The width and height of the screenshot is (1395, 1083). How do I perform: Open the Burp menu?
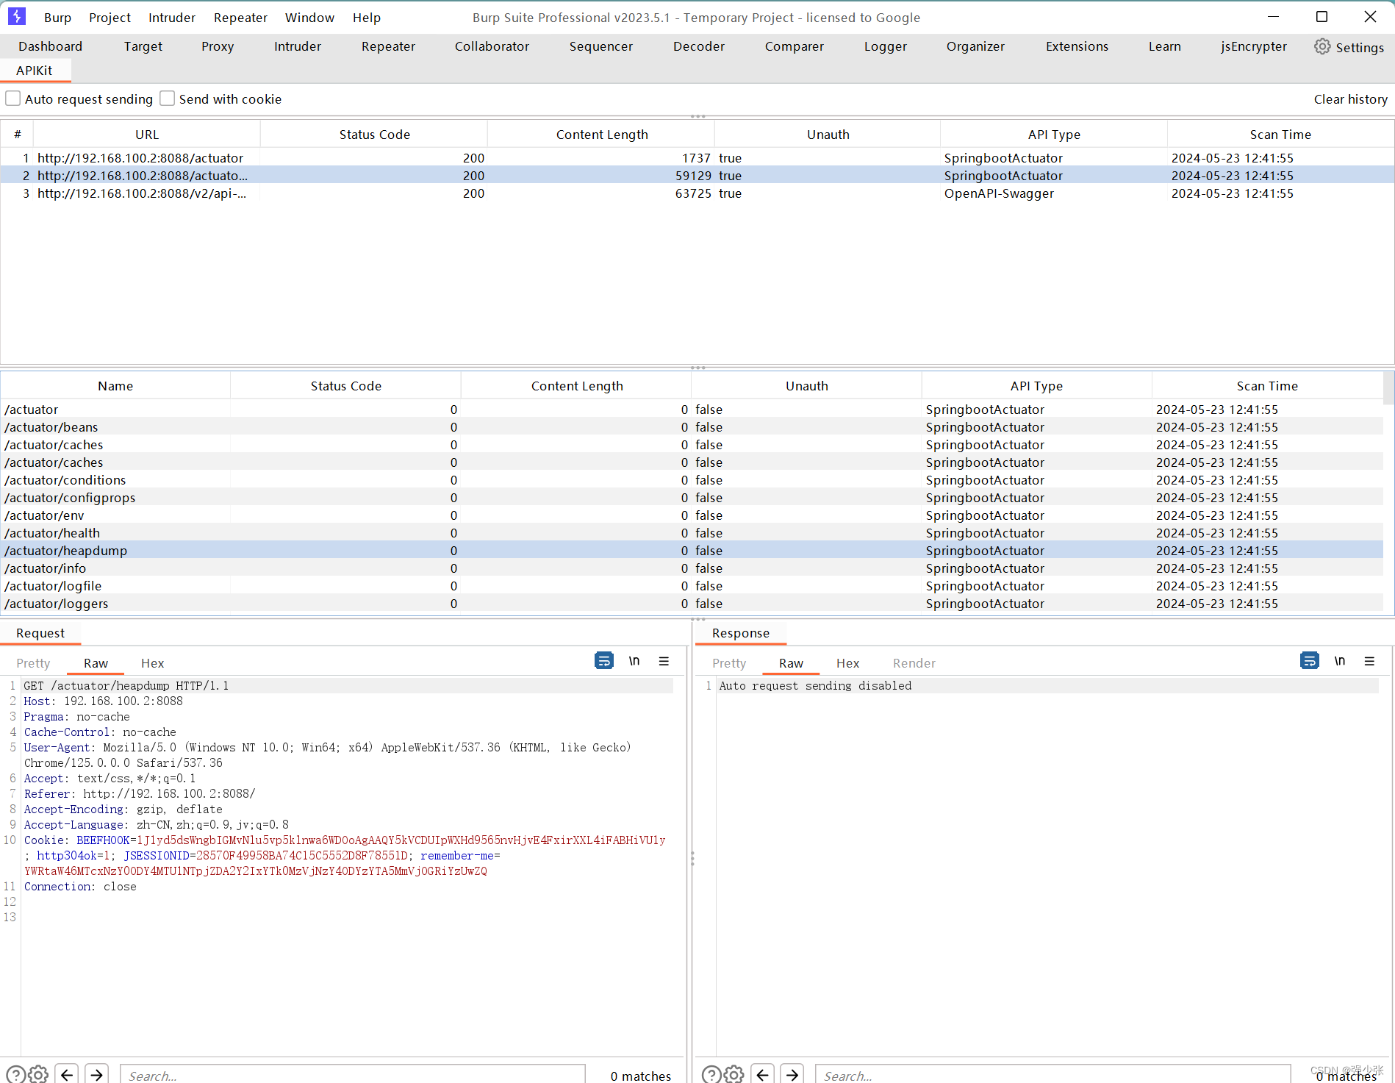(57, 18)
